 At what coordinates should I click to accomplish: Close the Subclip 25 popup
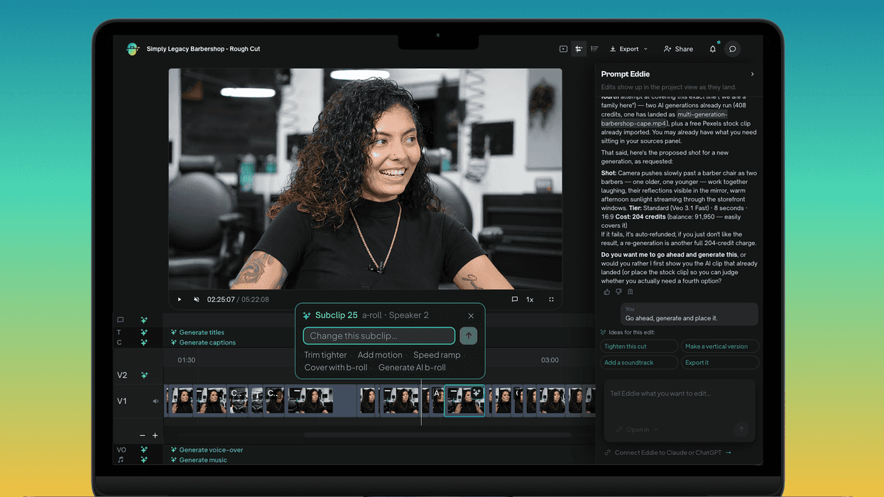tap(471, 316)
